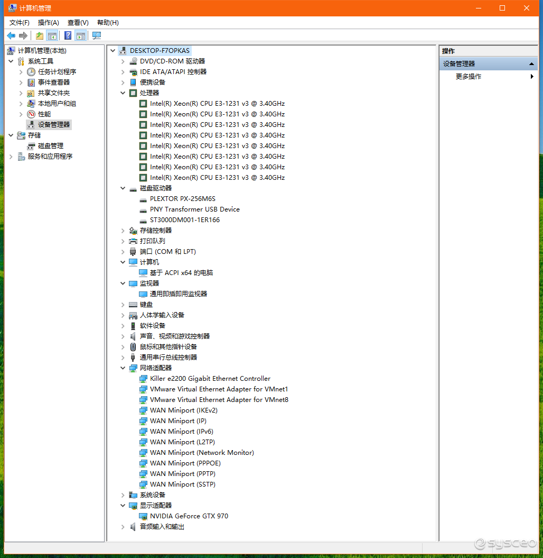Select PNY Transformer USB Device

click(195, 209)
